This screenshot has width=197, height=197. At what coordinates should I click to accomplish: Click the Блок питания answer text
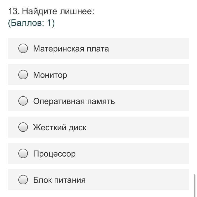click(x=59, y=180)
